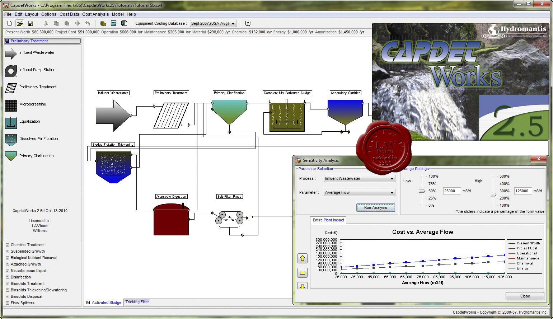This screenshot has height=319, width=553.
Task: Open the Model menu
Action: 118,14
